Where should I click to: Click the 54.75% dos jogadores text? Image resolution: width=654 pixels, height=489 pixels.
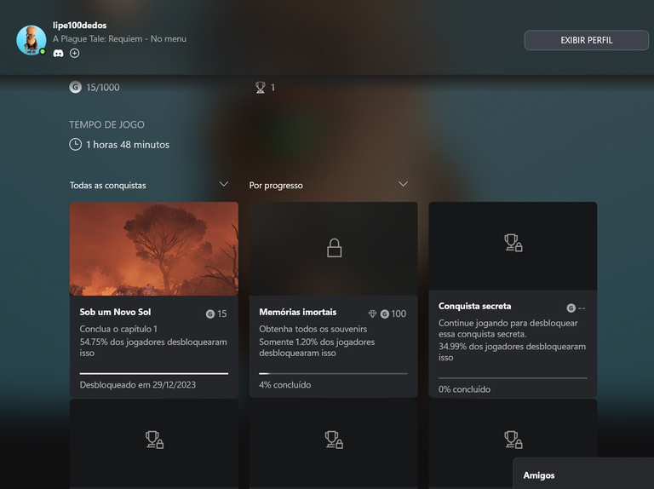pyautogui.click(x=153, y=347)
